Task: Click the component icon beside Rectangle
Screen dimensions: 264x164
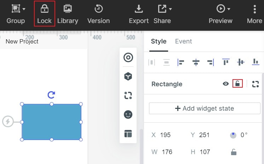Action: click(256, 84)
